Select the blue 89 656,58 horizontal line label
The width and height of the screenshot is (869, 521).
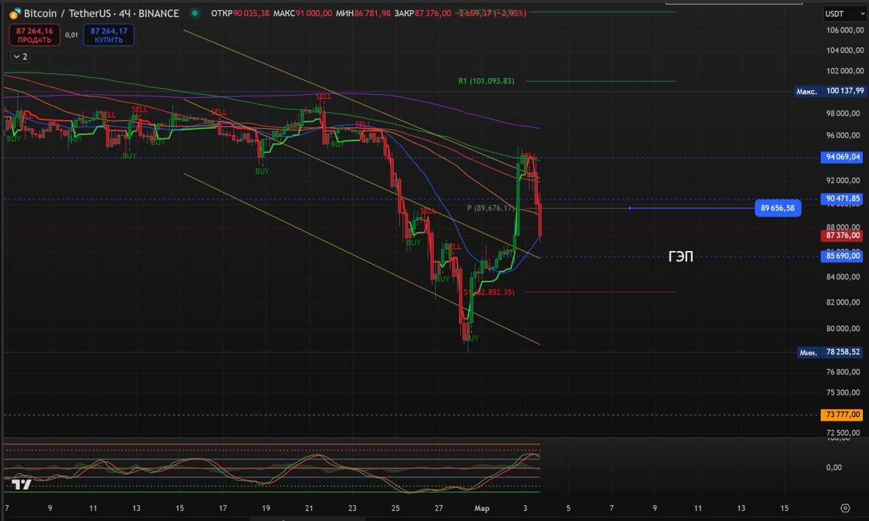(x=778, y=208)
